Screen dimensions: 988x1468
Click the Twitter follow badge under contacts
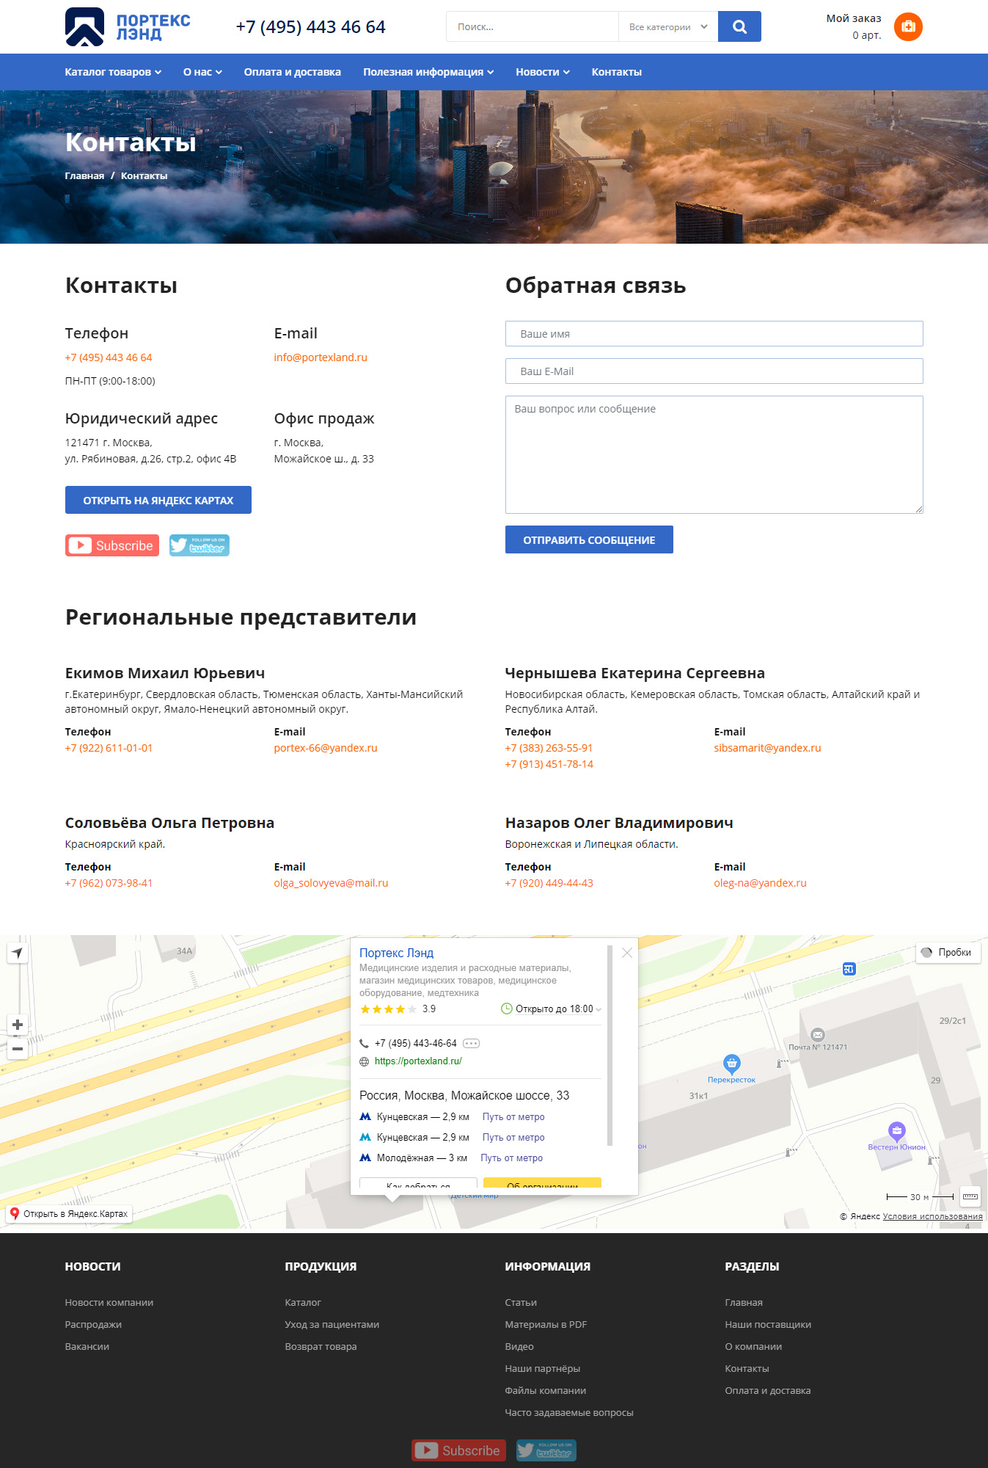pos(200,545)
